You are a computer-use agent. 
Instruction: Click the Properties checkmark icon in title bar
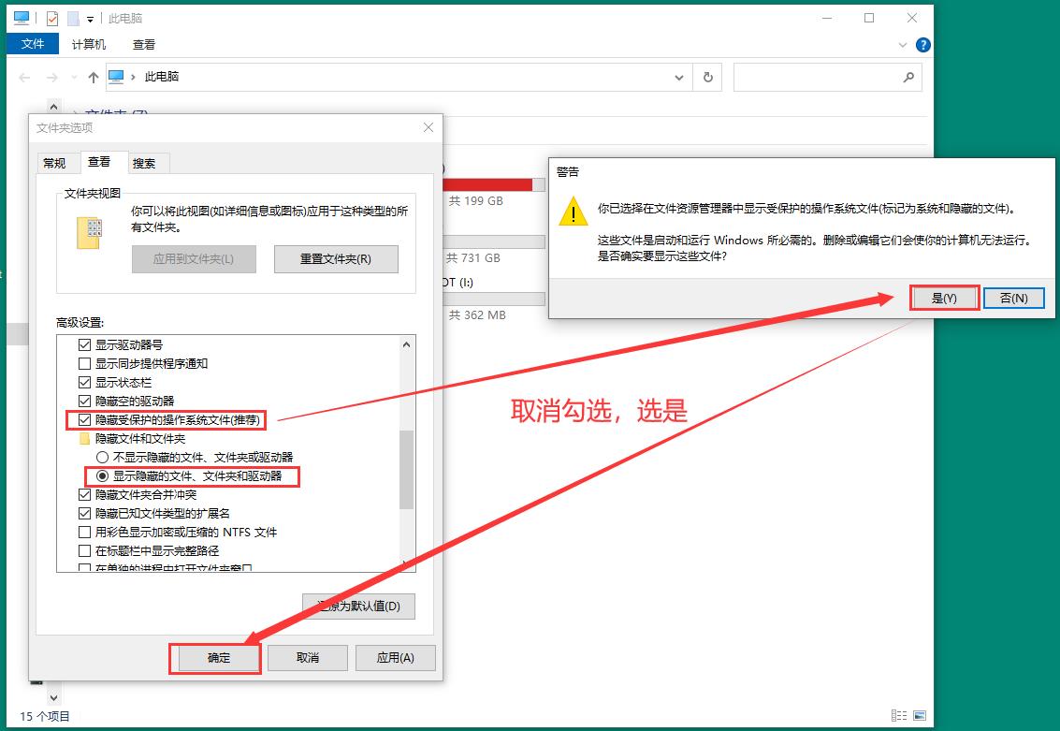point(51,17)
